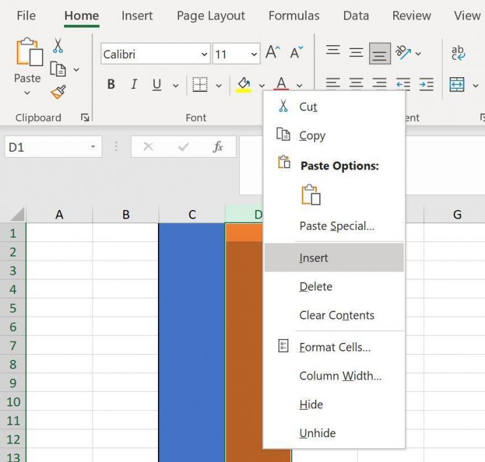Toggle Italic formatting

pos(134,84)
